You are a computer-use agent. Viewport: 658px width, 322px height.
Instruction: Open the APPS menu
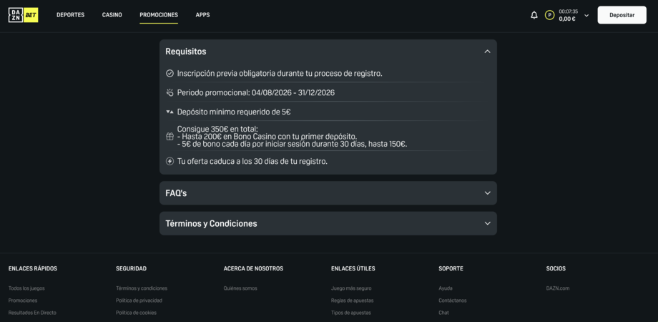tap(202, 15)
